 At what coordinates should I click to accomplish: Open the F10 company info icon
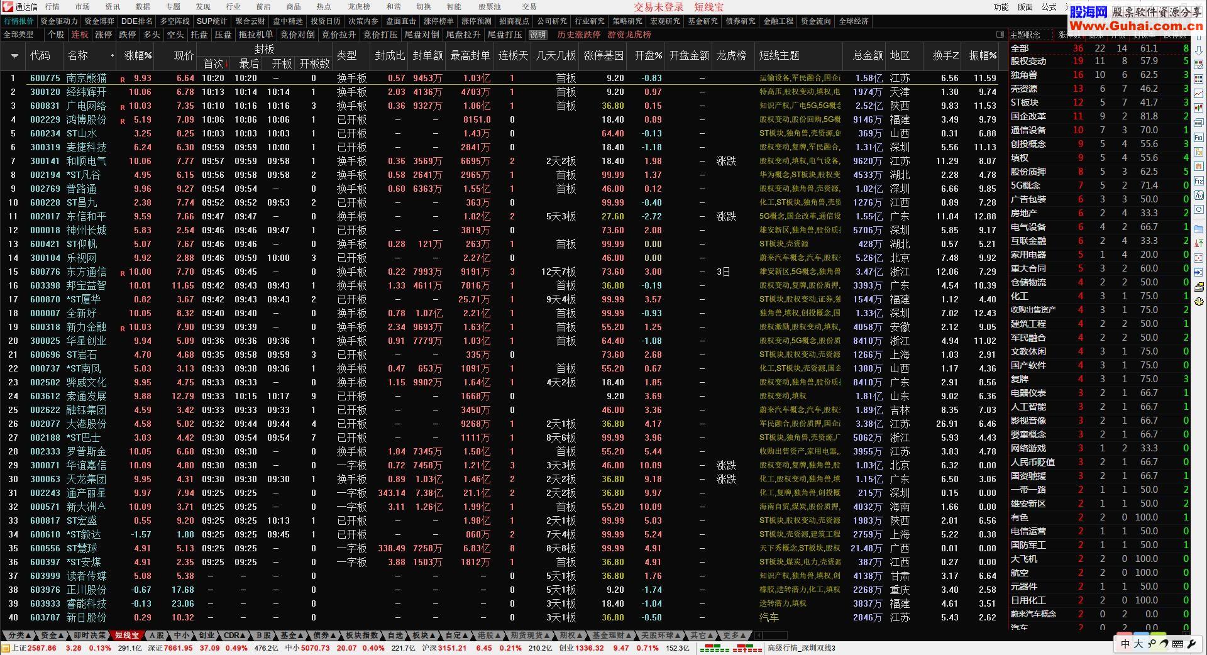pos(1199,137)
